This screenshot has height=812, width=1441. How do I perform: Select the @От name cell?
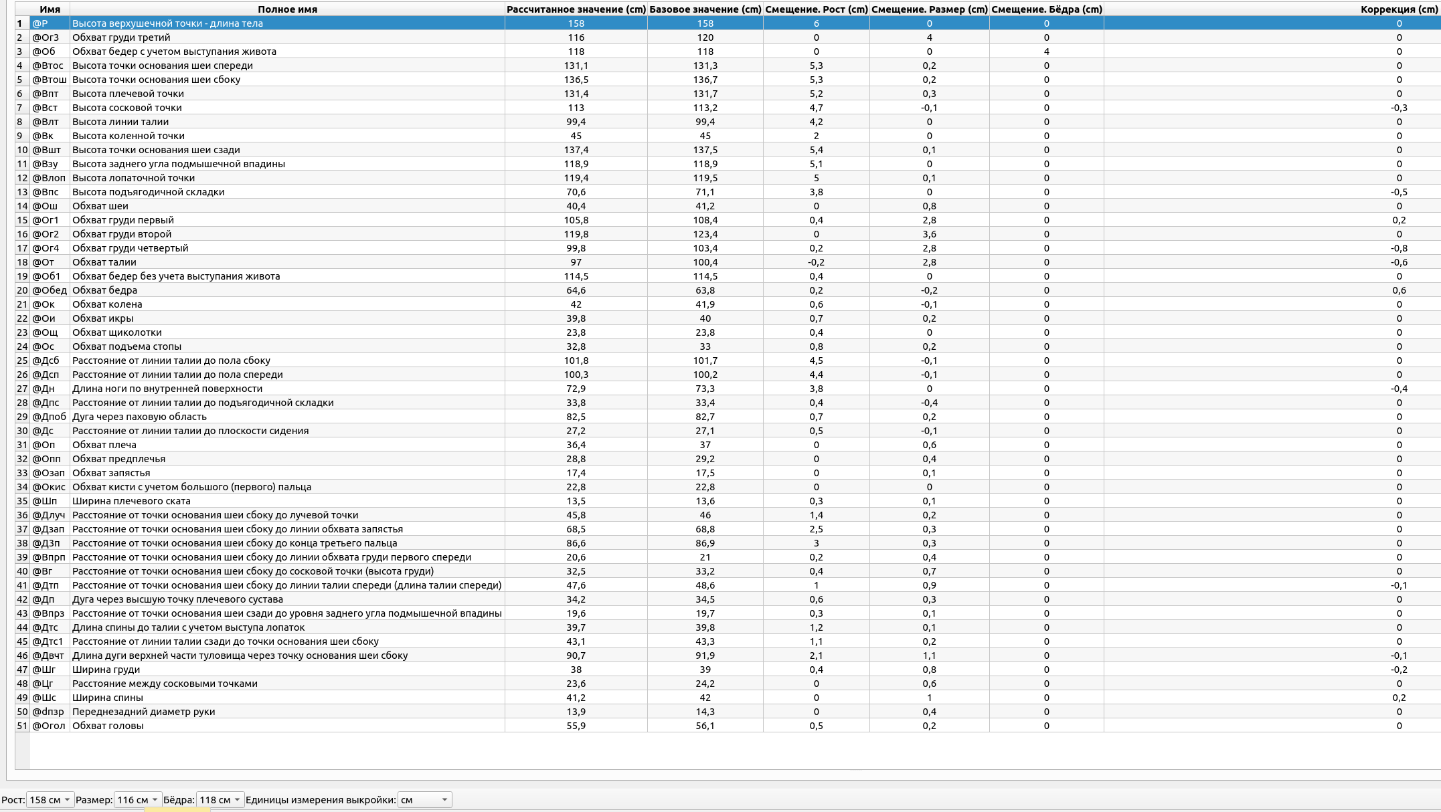[x=50, y=262]
